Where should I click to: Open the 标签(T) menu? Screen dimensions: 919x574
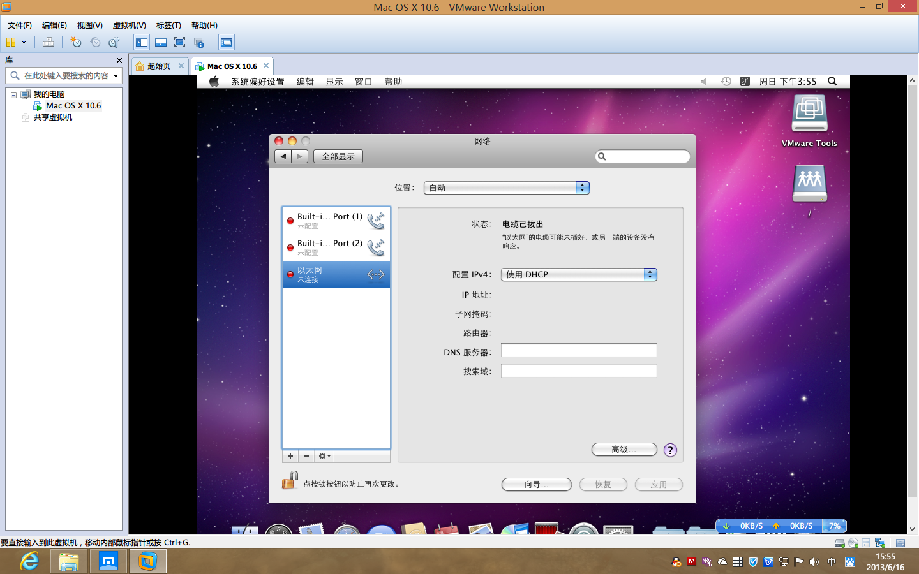(168, 26)
